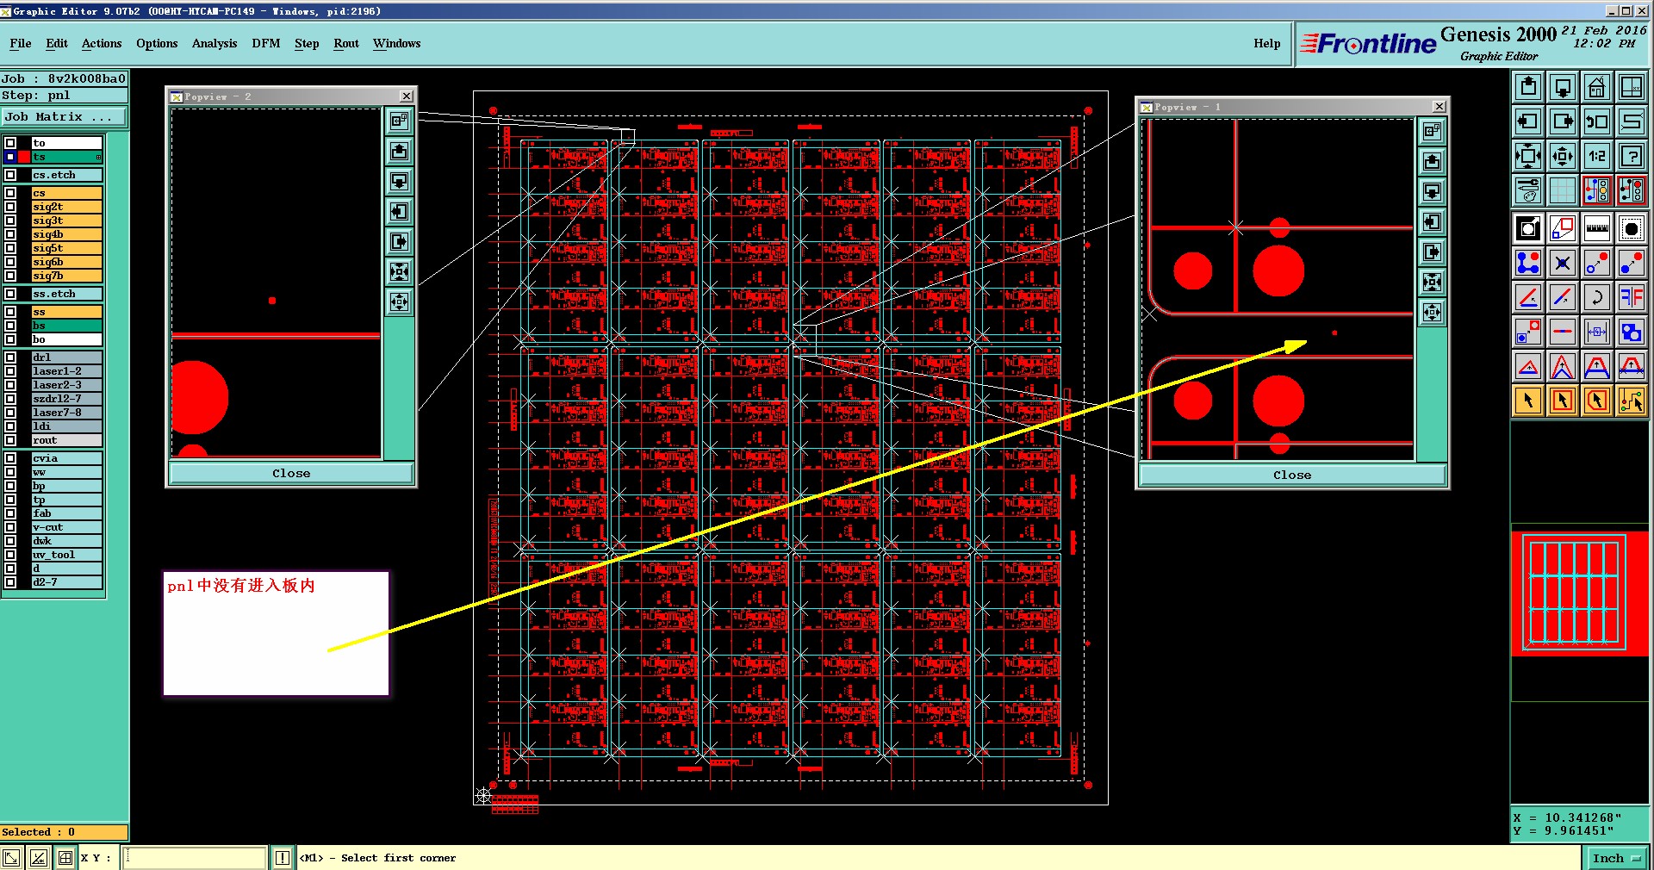Image resolution: width=1654 pixels, height=870 pixels.
Task: Toggle the cs.etch layer checkbox
Action: point(10,175)
